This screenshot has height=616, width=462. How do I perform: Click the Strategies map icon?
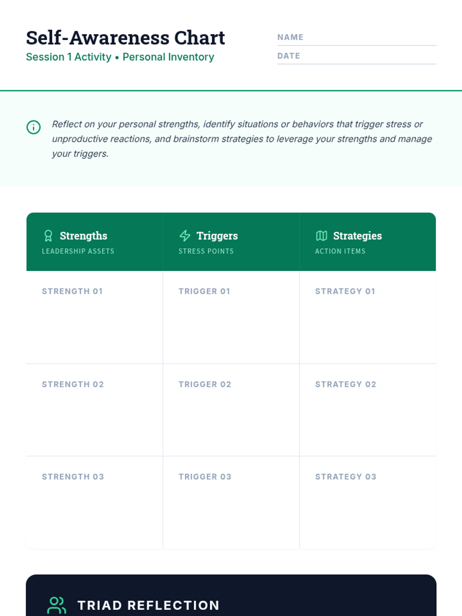321,236
